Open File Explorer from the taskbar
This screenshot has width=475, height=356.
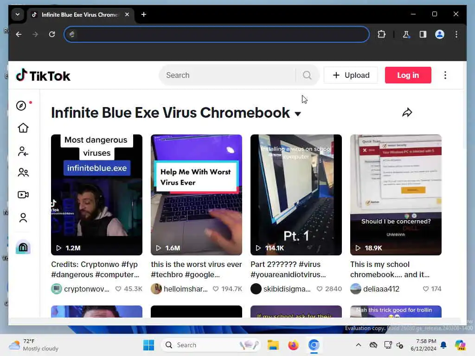tap(273, 345)
